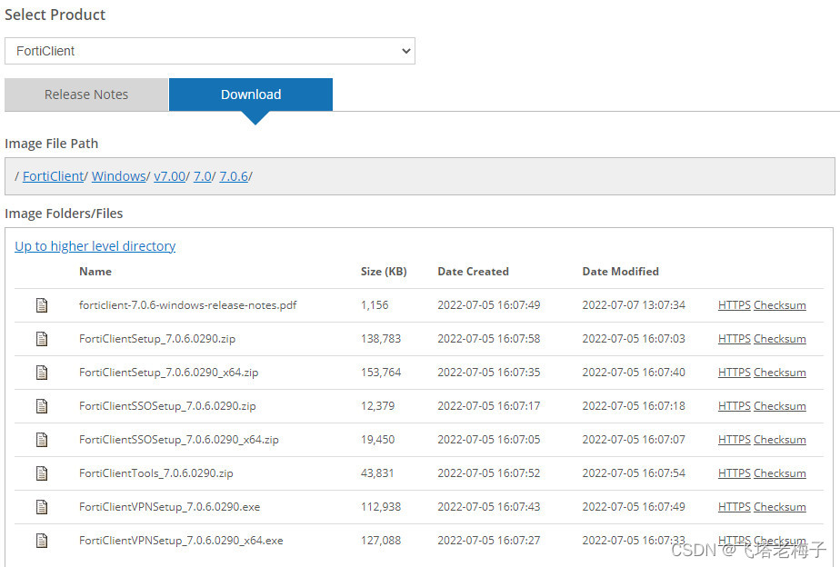
Task: Download FortiClientSetup_7.0.6.0290.zip via HTTPS
Action: point(734,339)
